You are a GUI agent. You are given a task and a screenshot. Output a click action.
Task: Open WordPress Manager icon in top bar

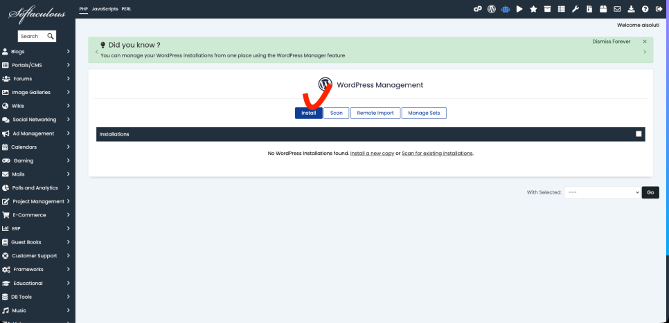point(492,9)
